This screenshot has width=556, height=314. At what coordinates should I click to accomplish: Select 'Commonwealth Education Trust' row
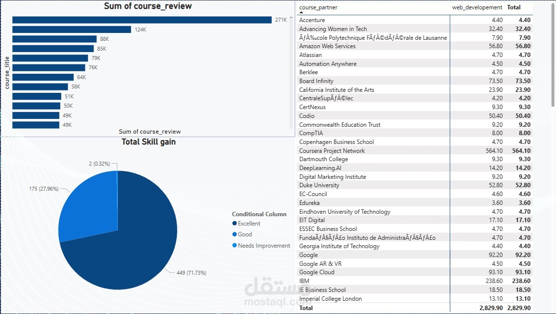click(x=415, y=124)
